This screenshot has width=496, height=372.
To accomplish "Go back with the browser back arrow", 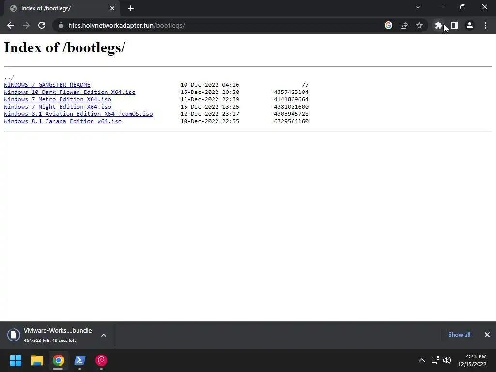I will coord(11,25).
